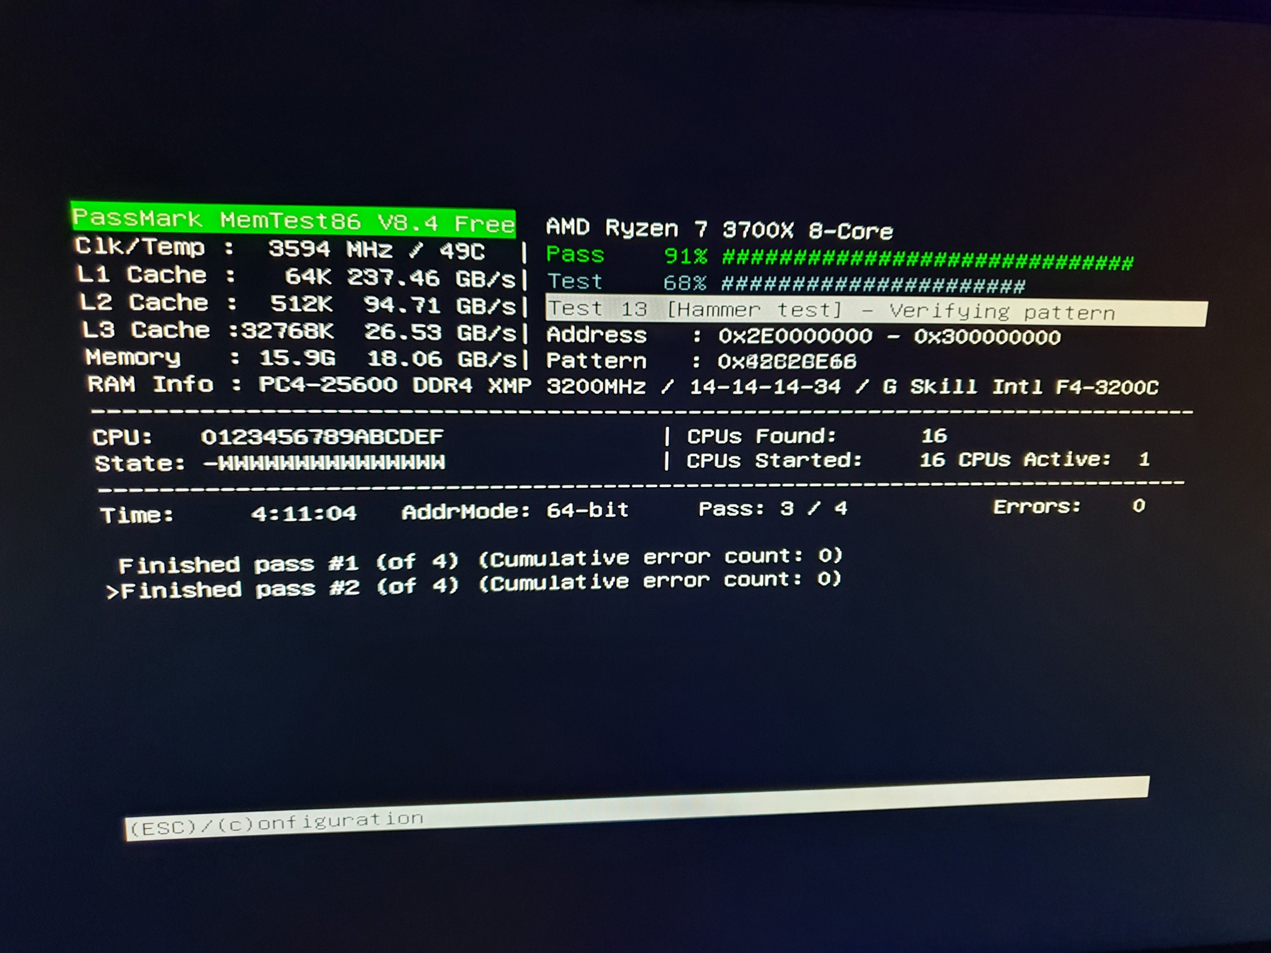Click the CPU 0123456789ABCDEF index row
The height and width of the screenshot is (953, 1271).
point(322,437)
